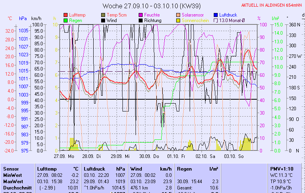The height and width of the screenshot is (193, 305).
Task: Click the black Richtung legend square
Action: 141,20
